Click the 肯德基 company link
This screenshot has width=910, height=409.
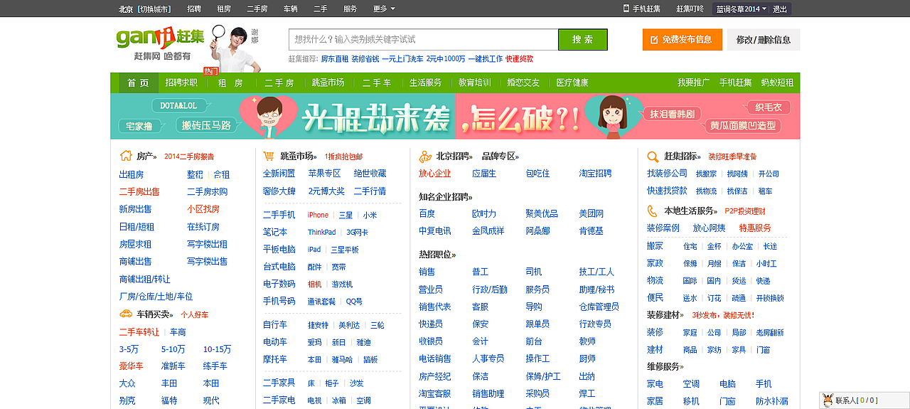591,230
